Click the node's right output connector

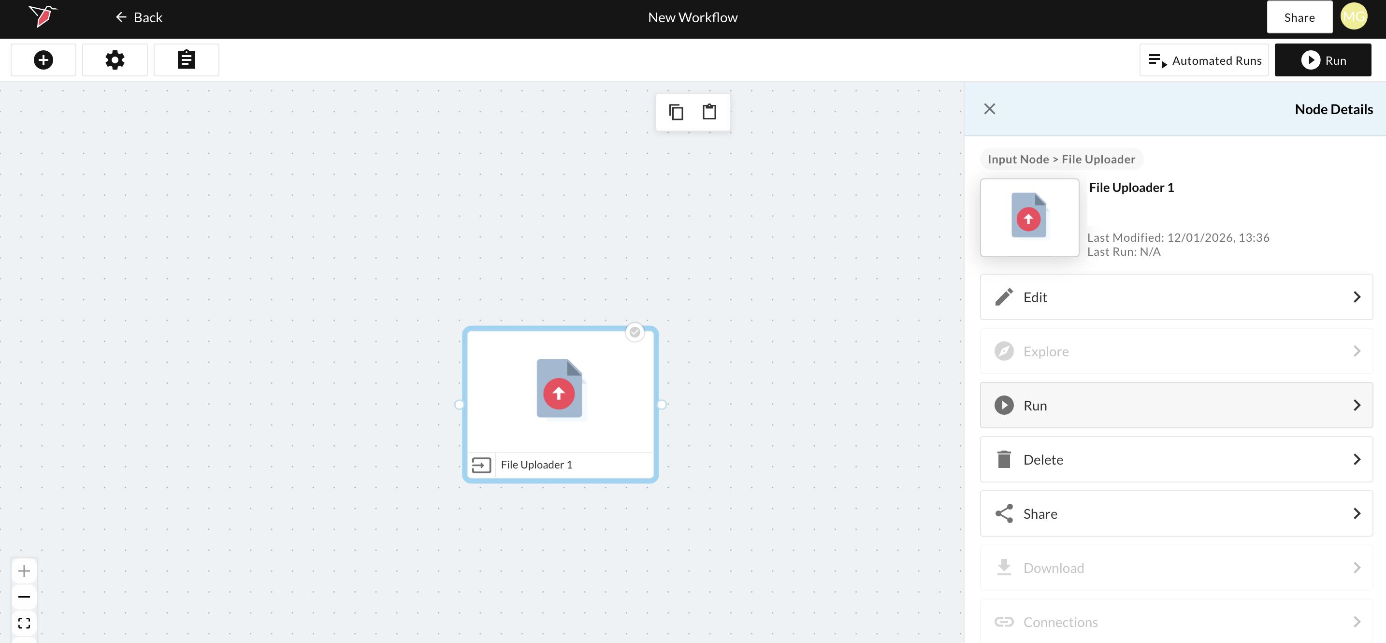(662, 405)
